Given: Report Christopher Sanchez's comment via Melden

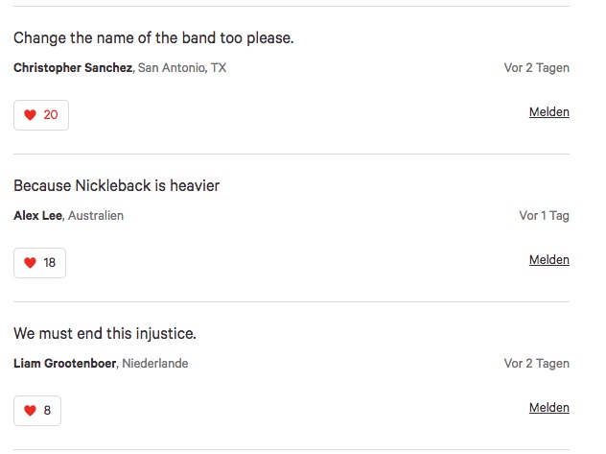Looking at the screenshot, I should coord(548,112).
